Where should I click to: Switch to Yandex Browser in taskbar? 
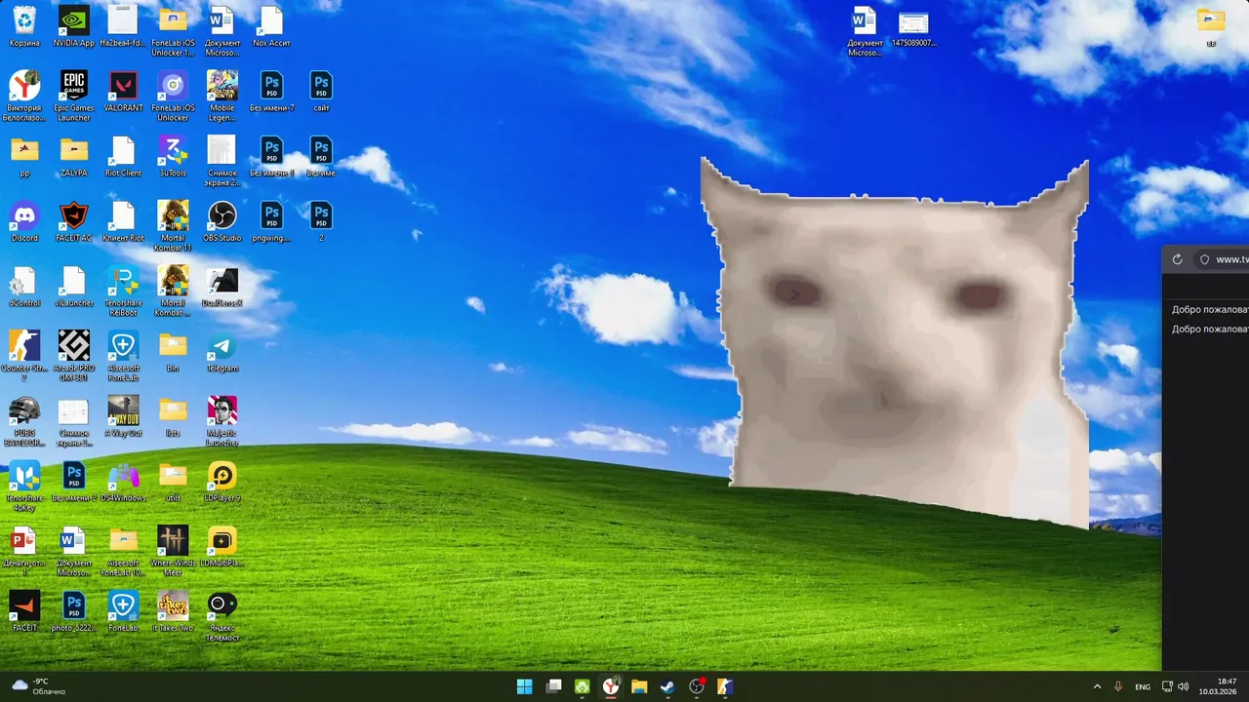[x=611, y=686]
